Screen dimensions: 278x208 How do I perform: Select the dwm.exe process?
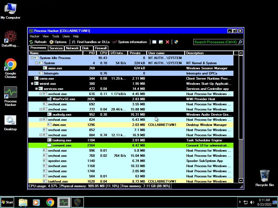tap(131, 125)
